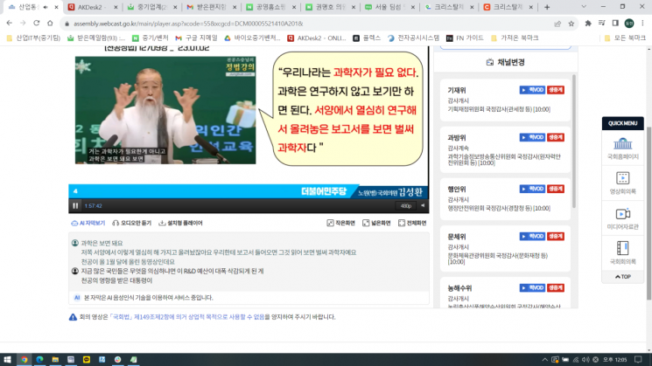
Task: Jump to TOP of page
Action: (x=622, y=277)
